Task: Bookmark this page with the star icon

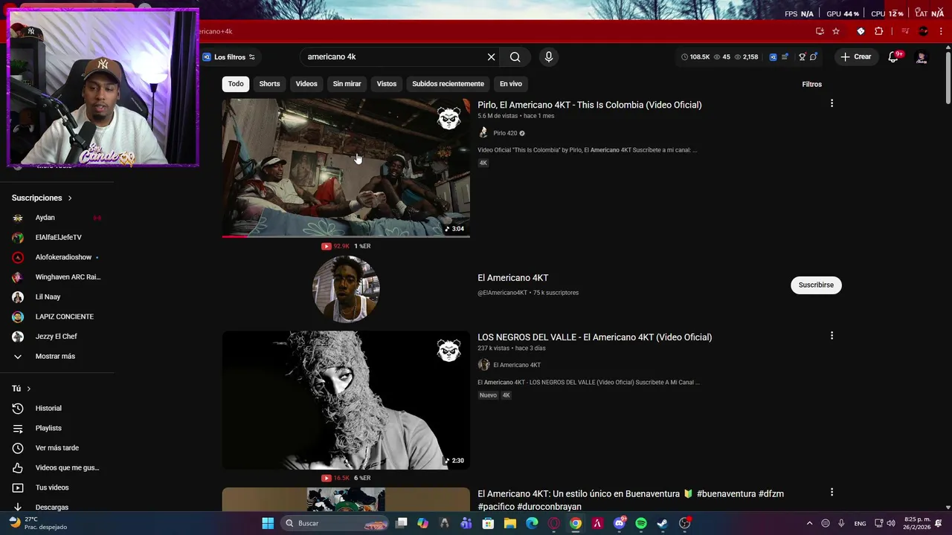Action: click(x=836, y=31)
